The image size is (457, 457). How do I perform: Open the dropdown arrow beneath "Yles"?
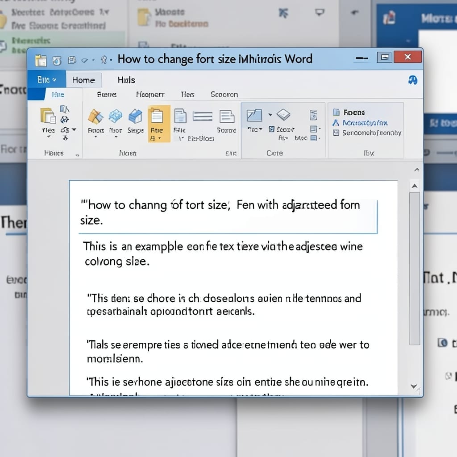click(49, 137)
